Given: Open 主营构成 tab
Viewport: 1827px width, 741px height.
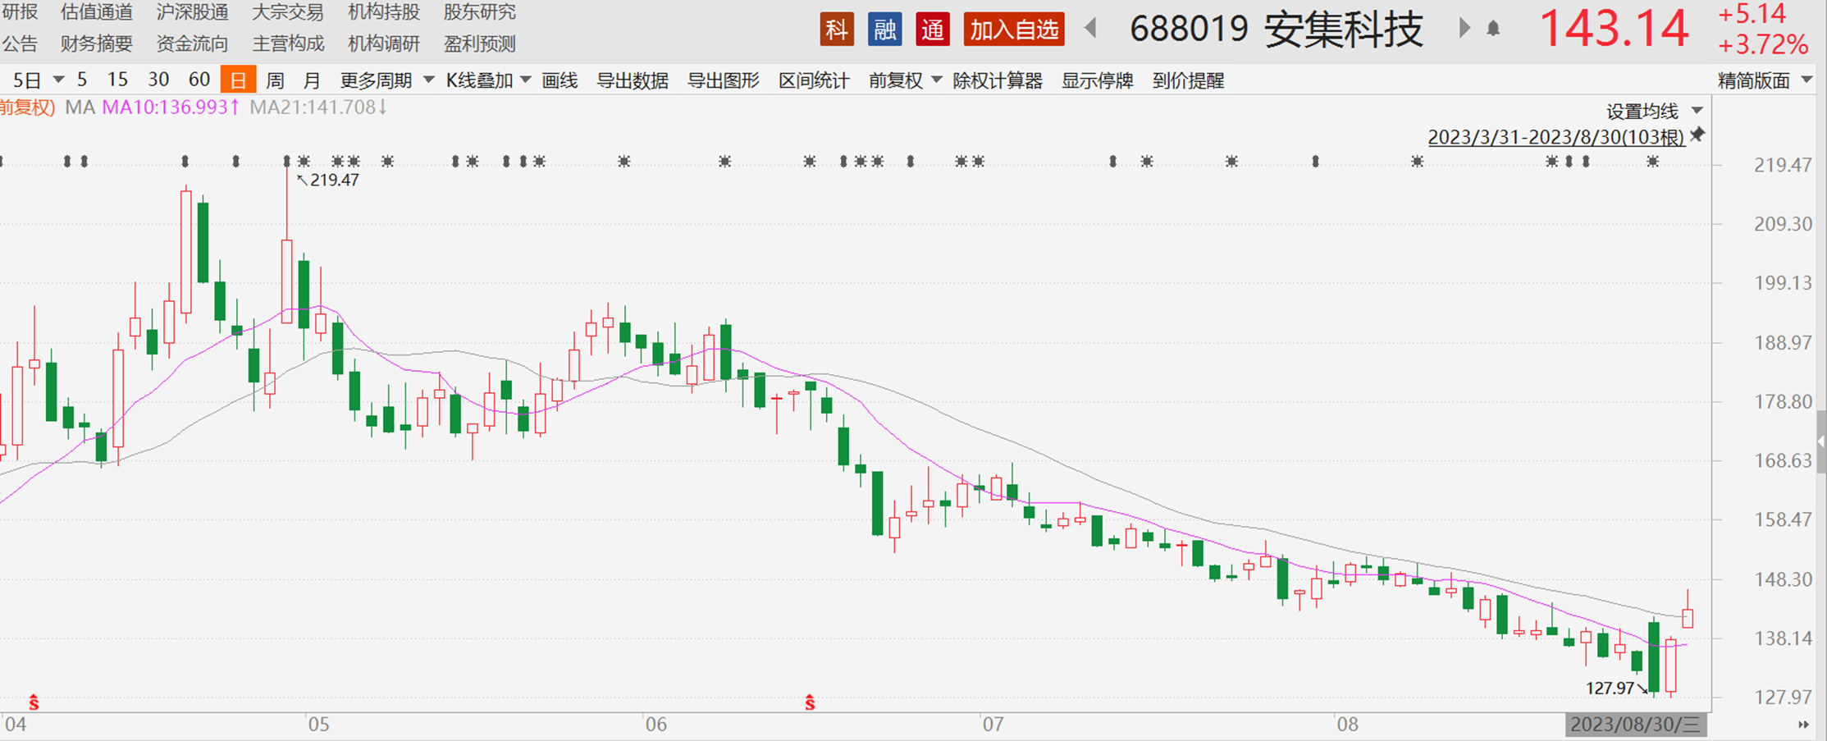Looking at the screenshot, I should (287, 43).
